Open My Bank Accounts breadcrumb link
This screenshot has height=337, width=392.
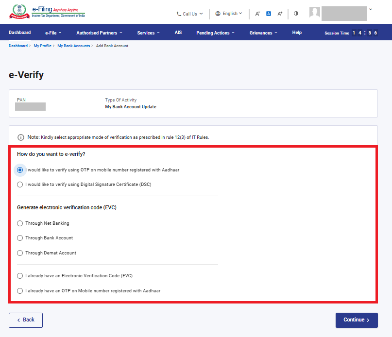pyautogui.click(x=73, y=46)
